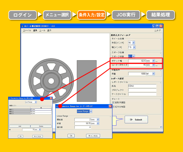Minimize the ホイール構造解析 main window
183x152 pixels.
point(154,26)
